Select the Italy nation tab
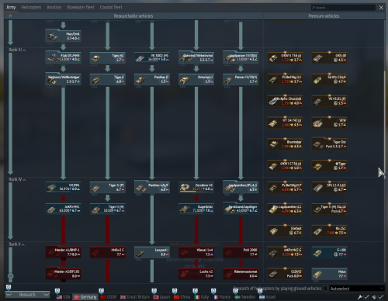The height and width of the screenshot is (301, 388). 201,297
